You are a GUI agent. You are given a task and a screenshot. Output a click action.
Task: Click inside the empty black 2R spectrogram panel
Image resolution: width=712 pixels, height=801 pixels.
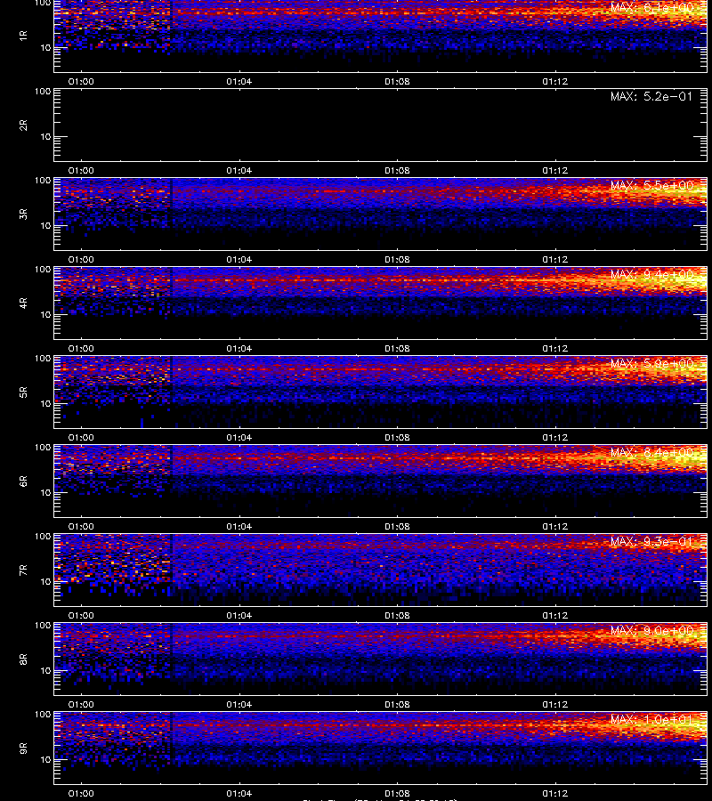click(380, 125)
